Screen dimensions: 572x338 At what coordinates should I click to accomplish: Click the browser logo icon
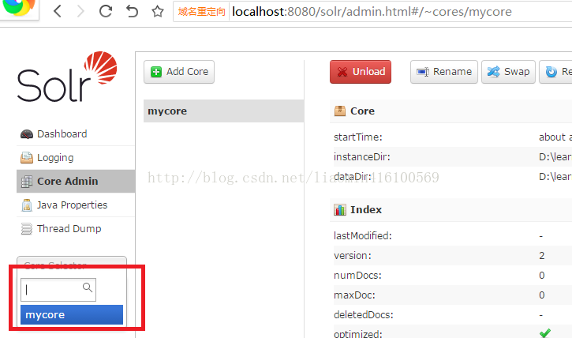click(19, 8)
